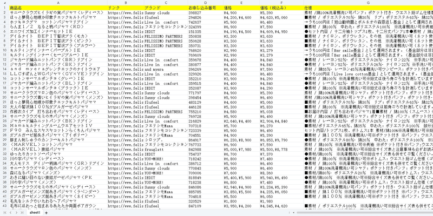Jump to the last sheet with the navigation arrow

[x=22, y=213]
